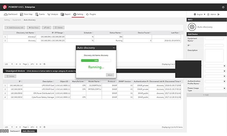
Task: Open the gear icon in the black header
Action: click(223, 7)
